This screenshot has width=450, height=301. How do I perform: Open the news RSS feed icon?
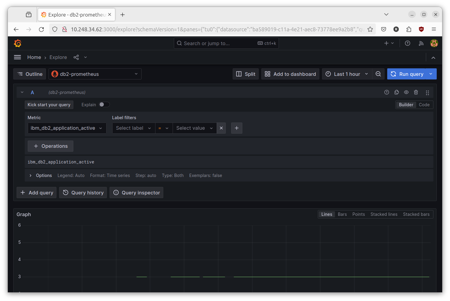[421, 43]
